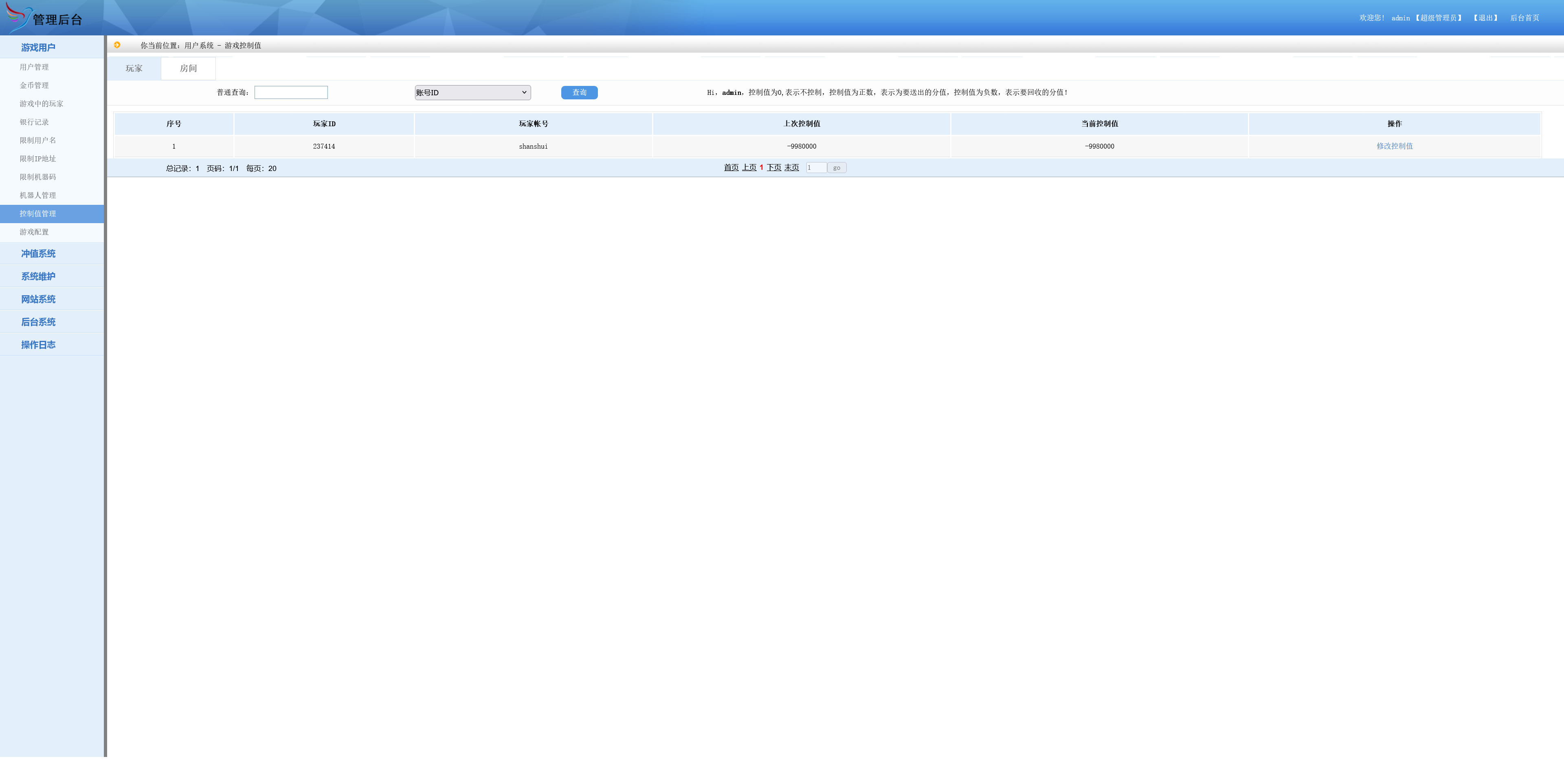Image resolution: width=1564 pixels, height=781 pixels.
Task: Focus the 普通查询 search field
Action: click(291, 92)
